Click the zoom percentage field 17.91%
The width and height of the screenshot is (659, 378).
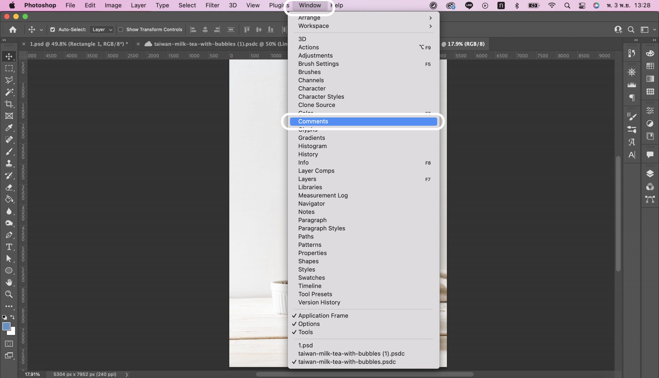pos(32,374)
